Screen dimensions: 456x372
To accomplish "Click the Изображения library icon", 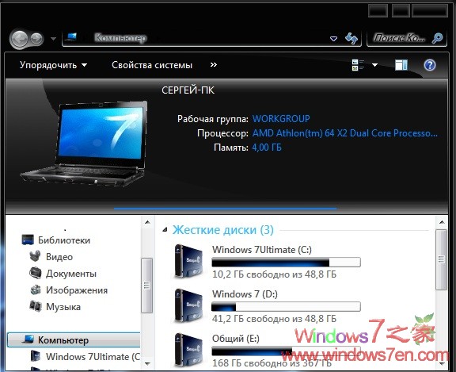I will (36, 290).
